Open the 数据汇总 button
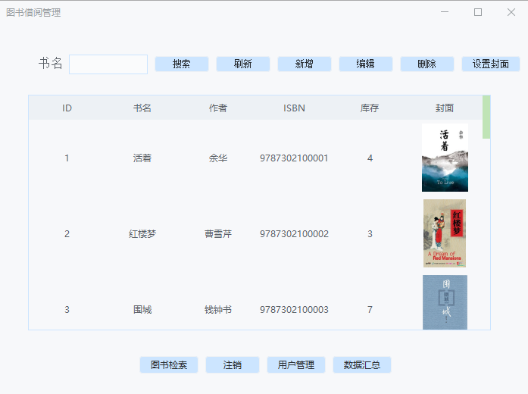528x394 pixels. 362,365
